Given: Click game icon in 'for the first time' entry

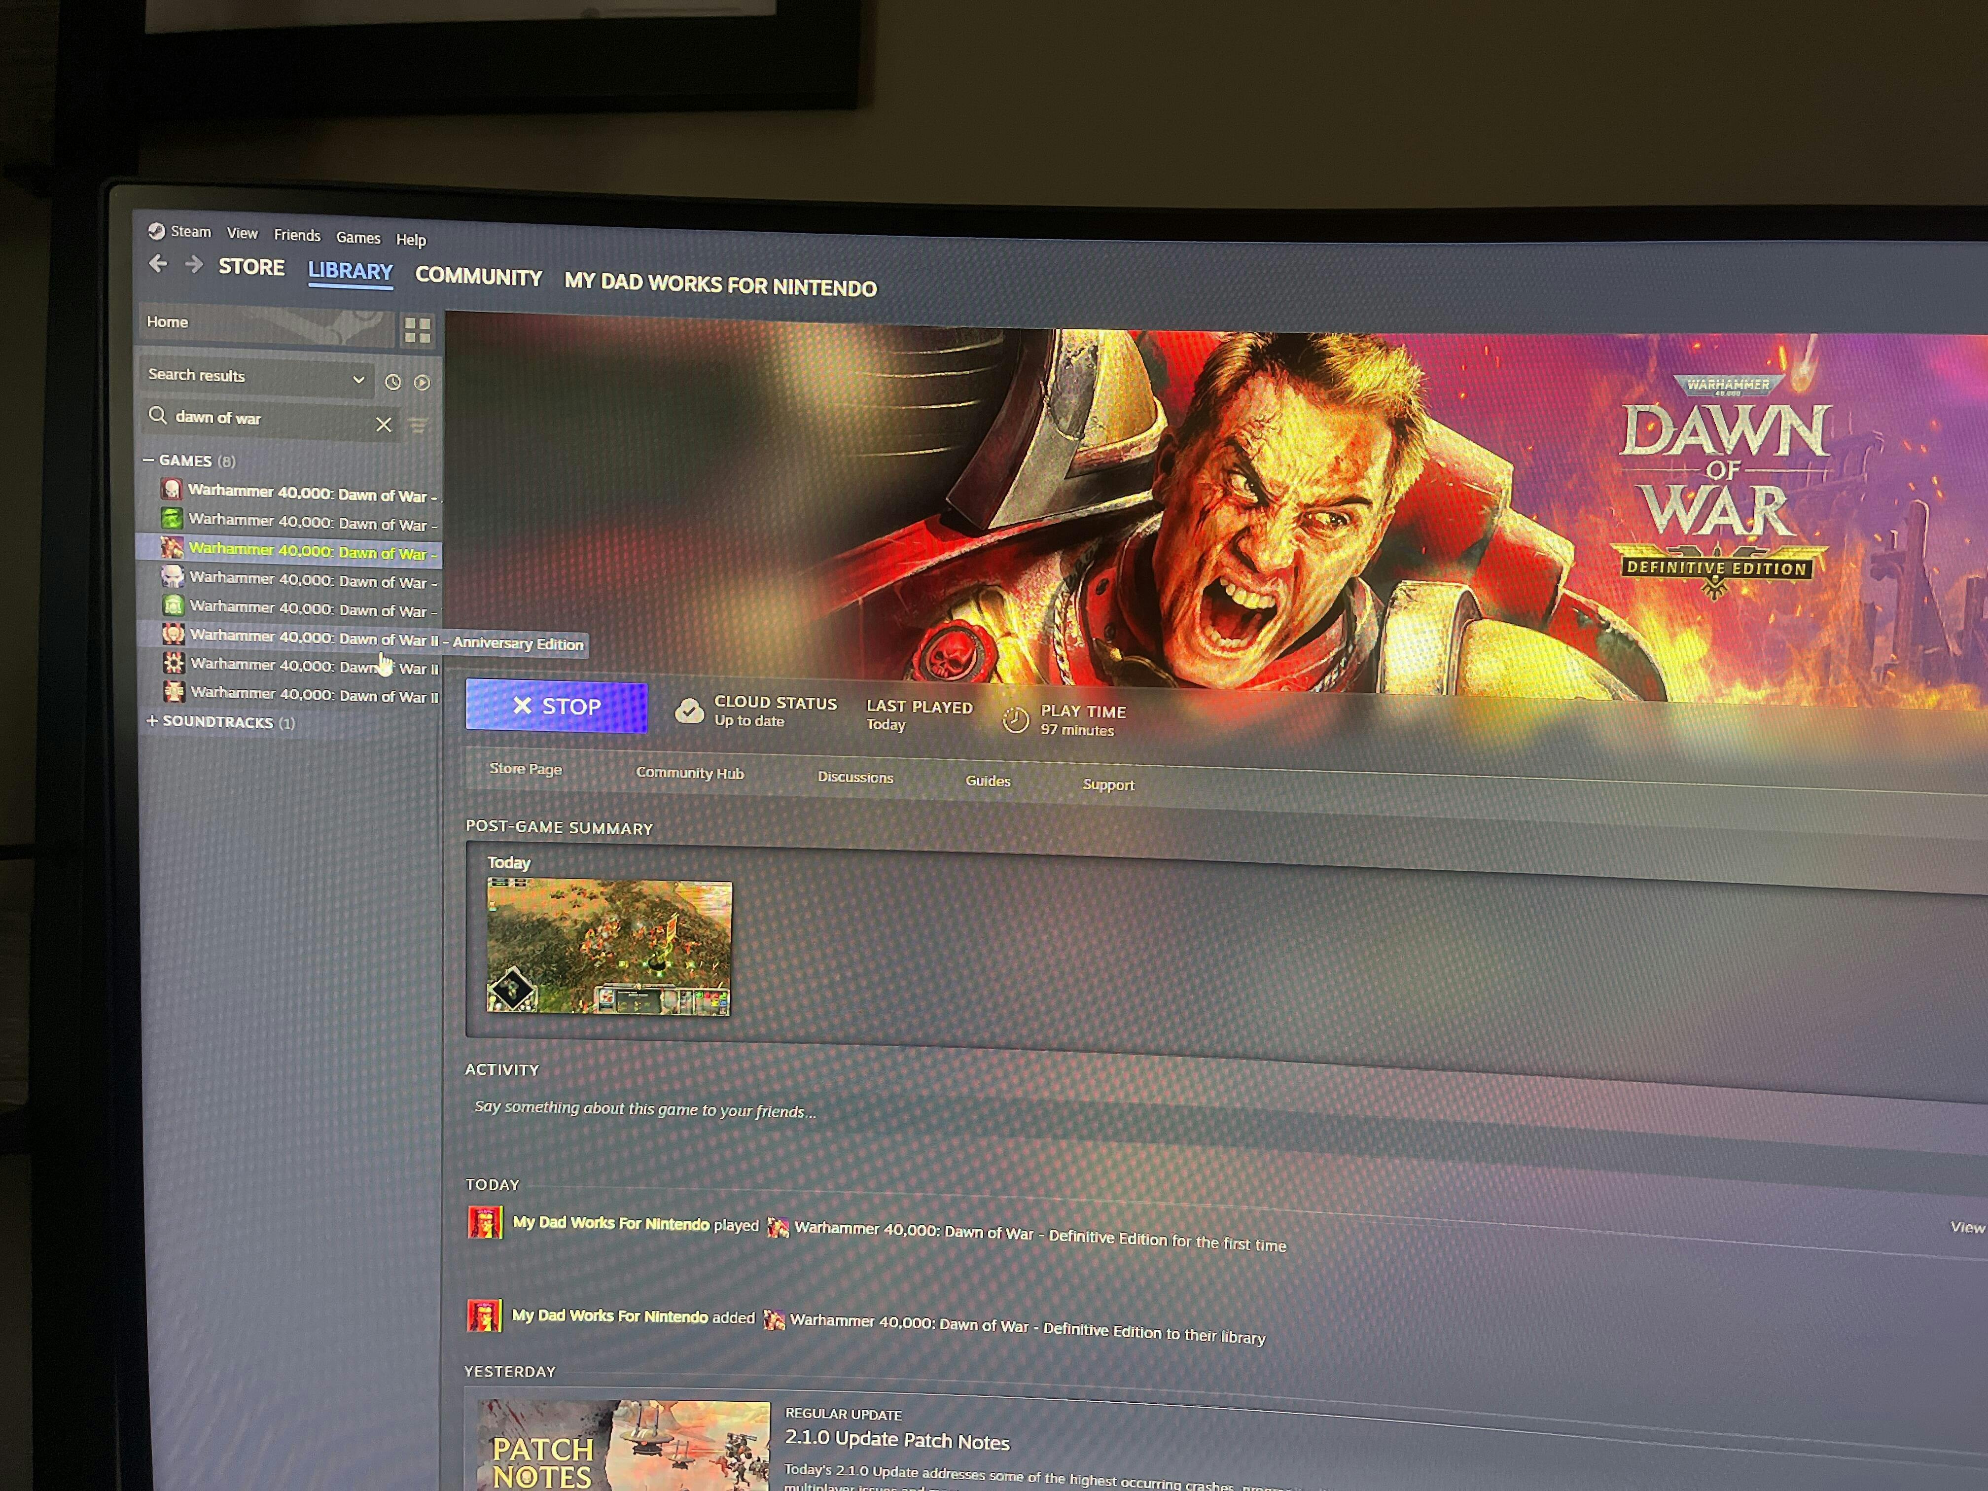Looking at the screenshot, I should (x=779, y=1228).
